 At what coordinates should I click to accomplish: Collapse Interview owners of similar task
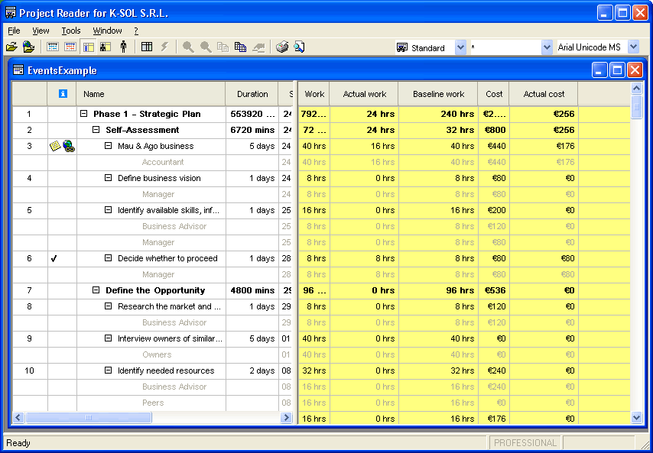(109, 338)
